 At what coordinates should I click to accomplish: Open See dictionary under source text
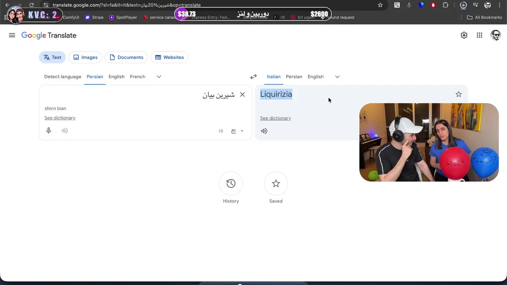pos(60,118)
